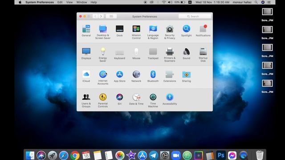Open the View menu

coord(69,2)
